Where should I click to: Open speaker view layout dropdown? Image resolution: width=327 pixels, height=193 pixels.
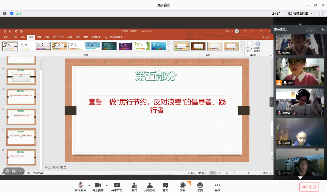point(301,13)
